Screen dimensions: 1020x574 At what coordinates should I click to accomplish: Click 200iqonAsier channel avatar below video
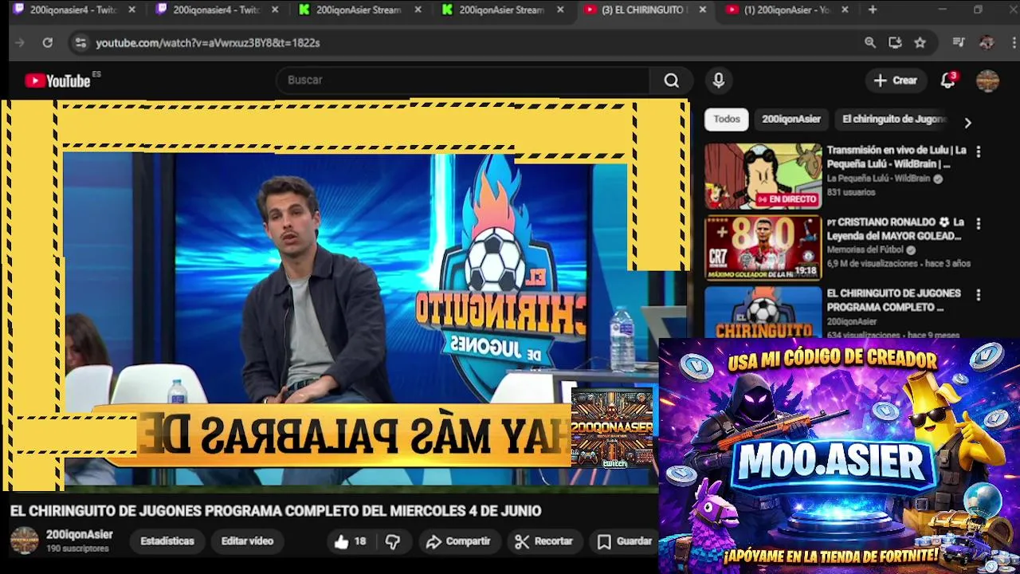click(x=24, y=541)
